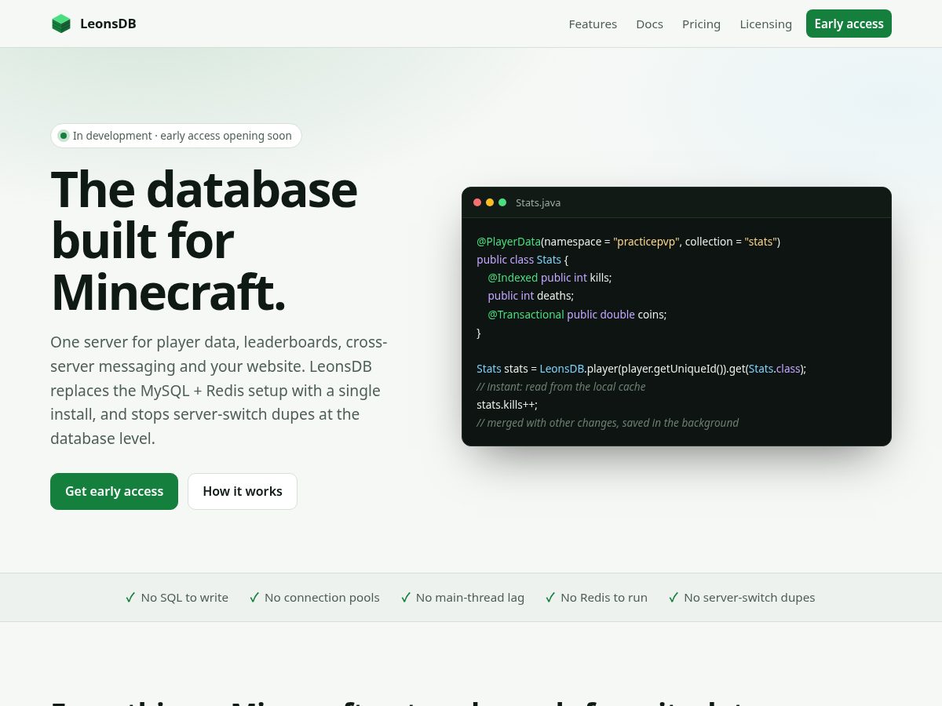
Task: Click the 'In development · early access opening soon' badge
Action: point(176,136)
